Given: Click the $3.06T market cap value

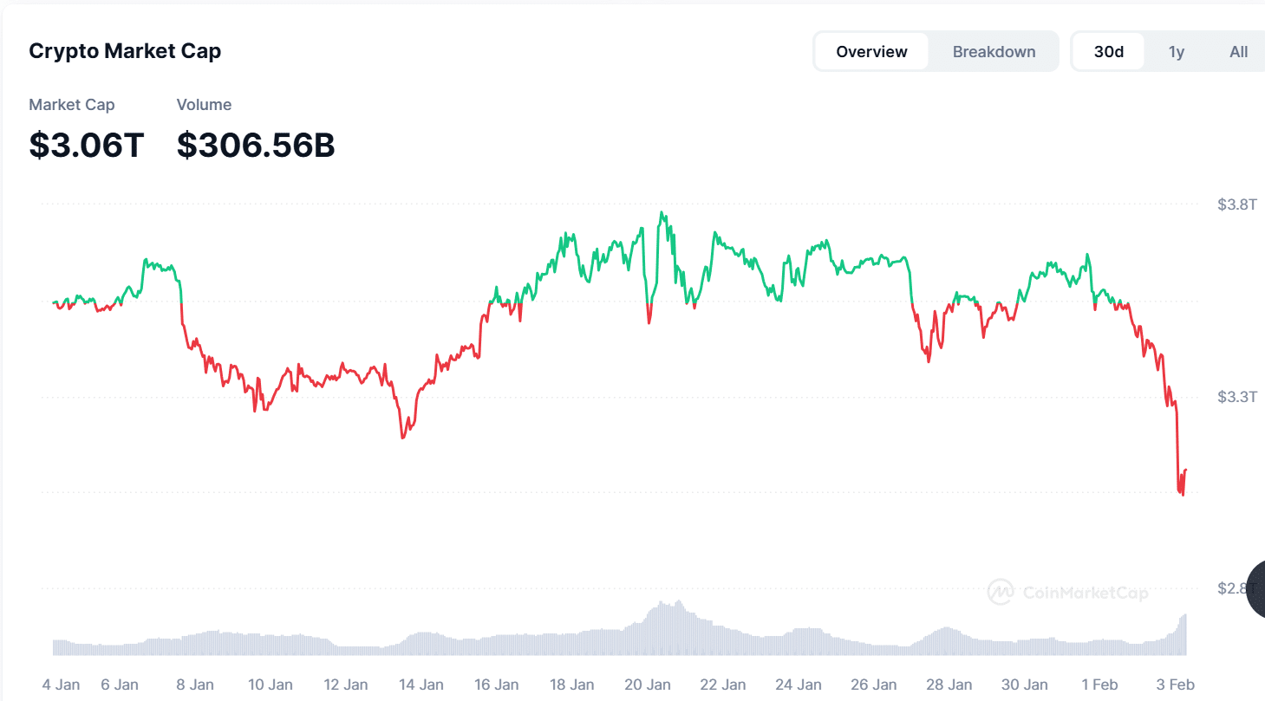Looking at the screenshot, I should coord(86,146).
